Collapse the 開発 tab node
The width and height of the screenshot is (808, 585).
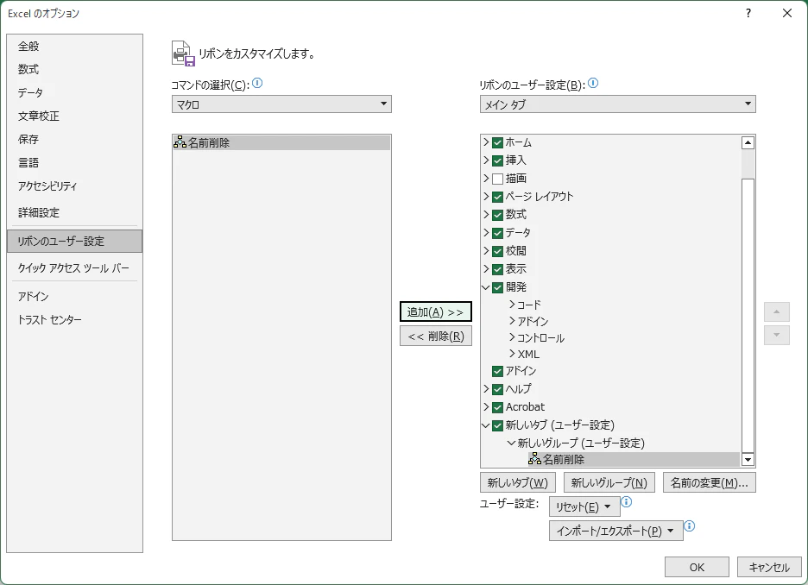[485, 287]
